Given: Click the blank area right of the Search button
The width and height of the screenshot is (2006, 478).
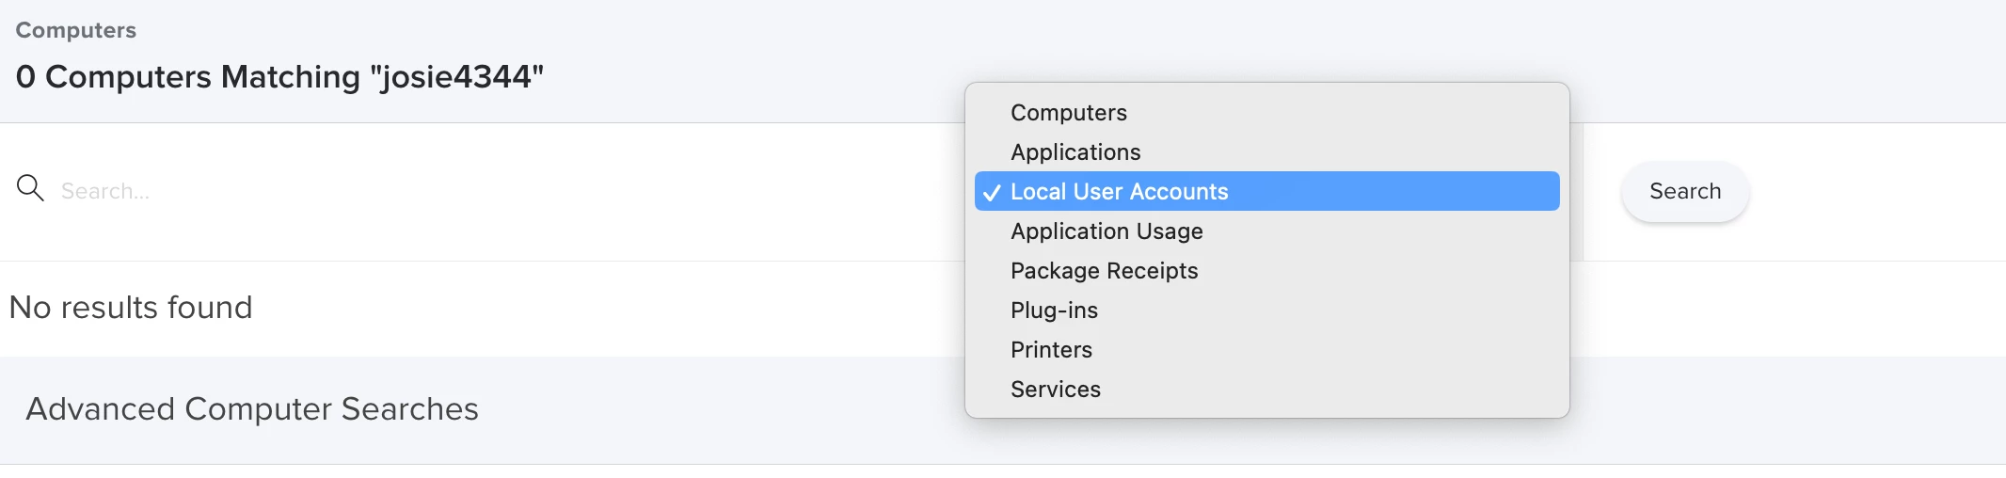Looking at the screenshot, I should click(x=1877, y=192).
